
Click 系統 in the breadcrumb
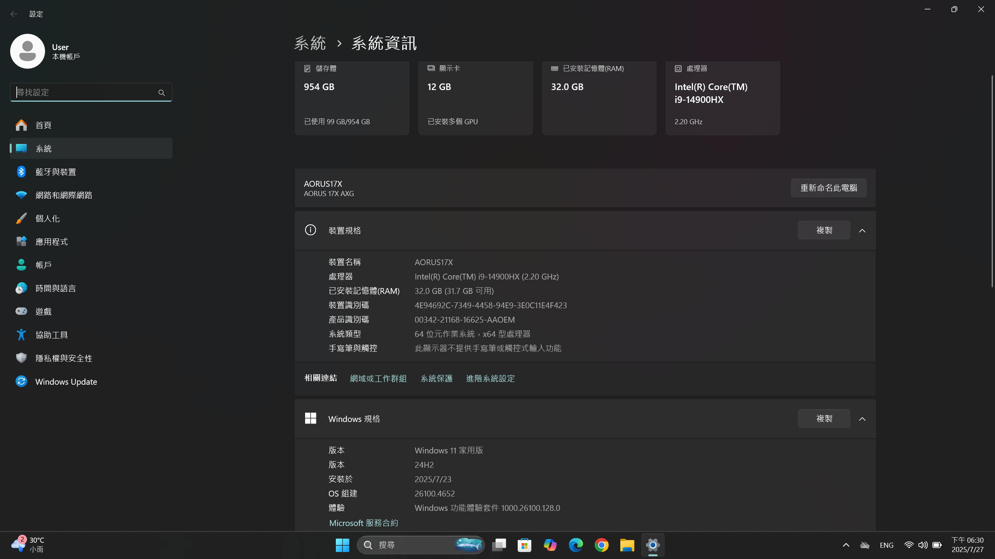310,43
